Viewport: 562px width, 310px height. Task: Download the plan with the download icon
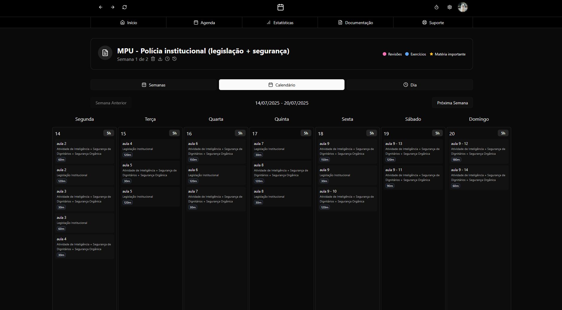pyautogui.click(x=160, y=59)
